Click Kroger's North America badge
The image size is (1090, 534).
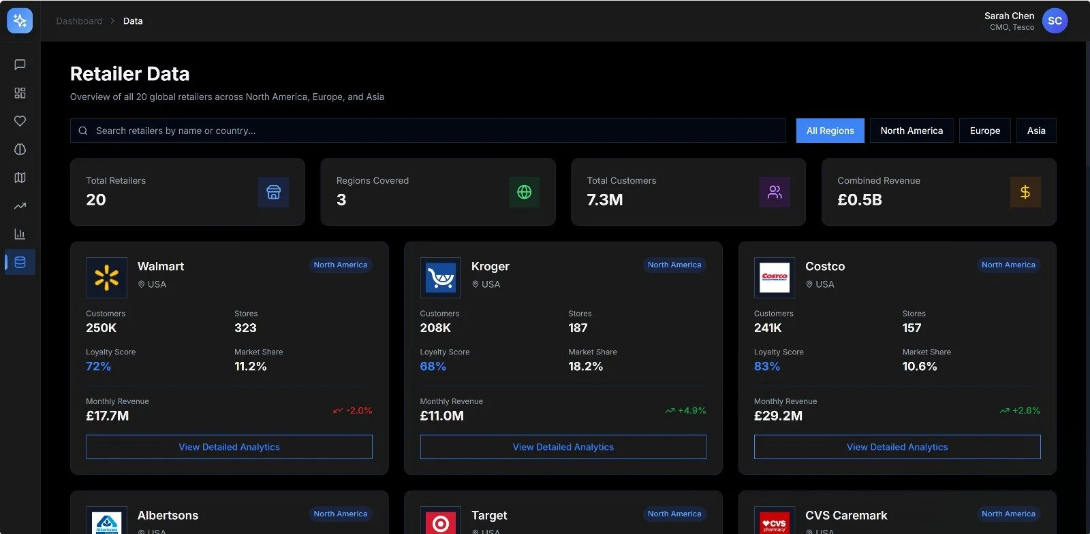[674, 265]
